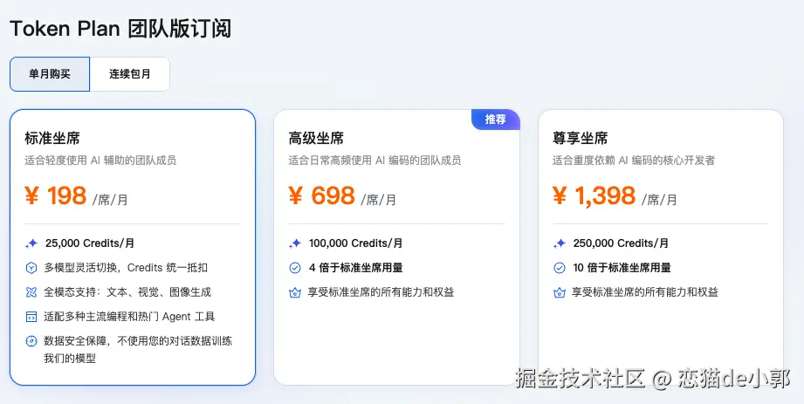Click the ¥ 198 price
This screenshot has width=804, height=404.
[x=56, y=196]
